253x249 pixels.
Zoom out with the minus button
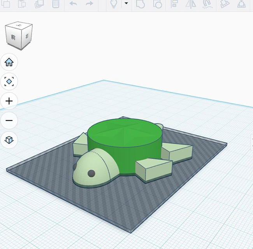9,120
